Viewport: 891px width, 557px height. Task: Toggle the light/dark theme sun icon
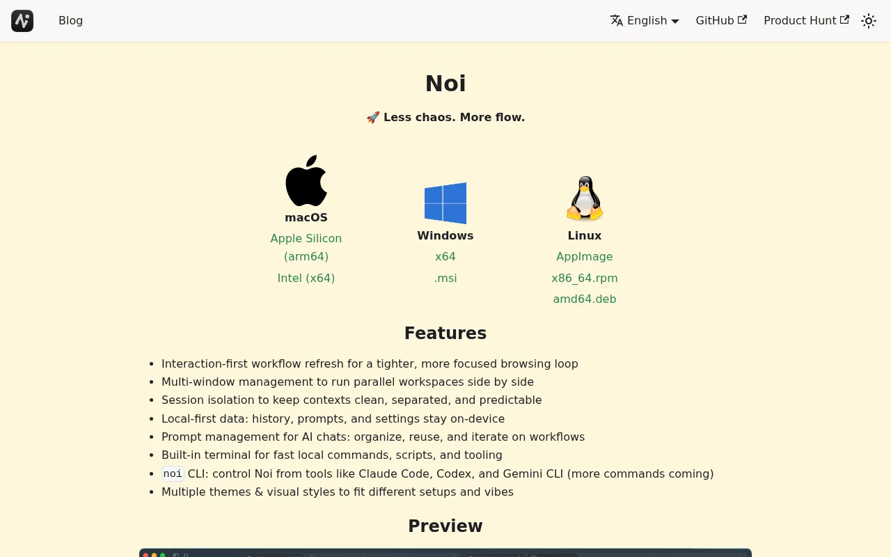[x=869, y=21]
